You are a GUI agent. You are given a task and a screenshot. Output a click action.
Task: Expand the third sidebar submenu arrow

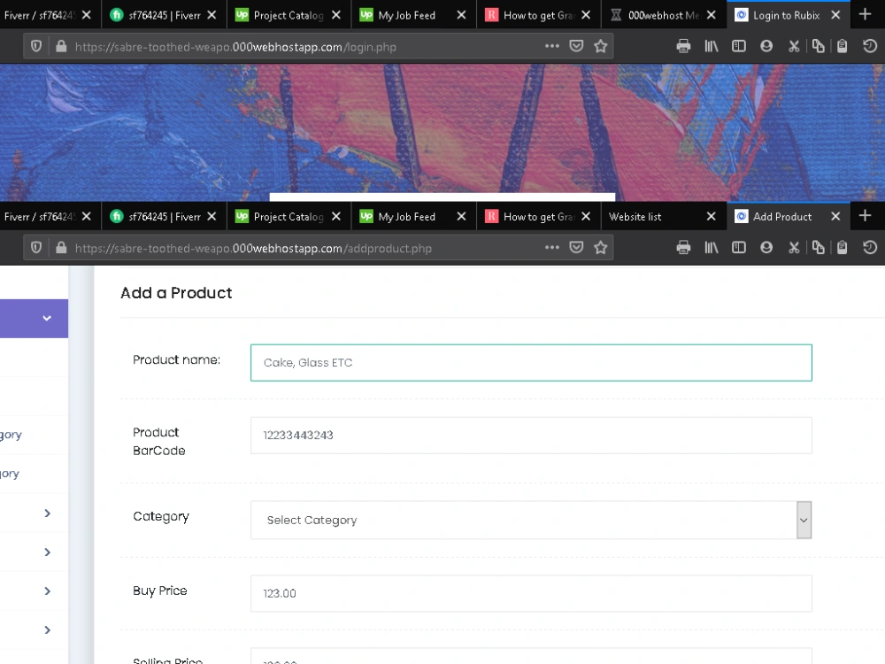[48, 591]
